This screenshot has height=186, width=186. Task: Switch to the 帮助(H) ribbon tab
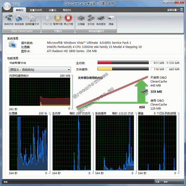[x=67, y=10]
